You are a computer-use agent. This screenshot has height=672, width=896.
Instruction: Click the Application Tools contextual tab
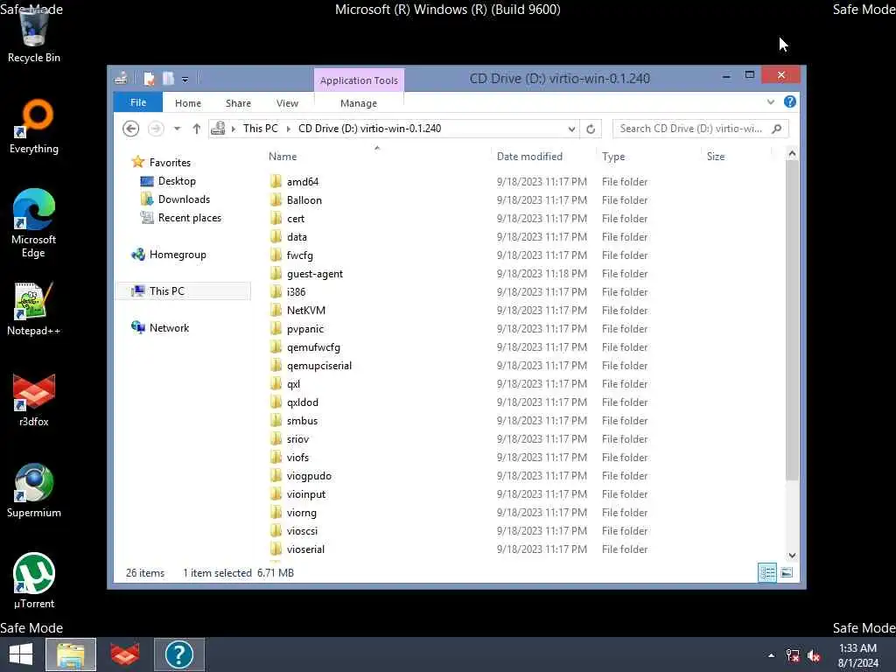point(359,80)
